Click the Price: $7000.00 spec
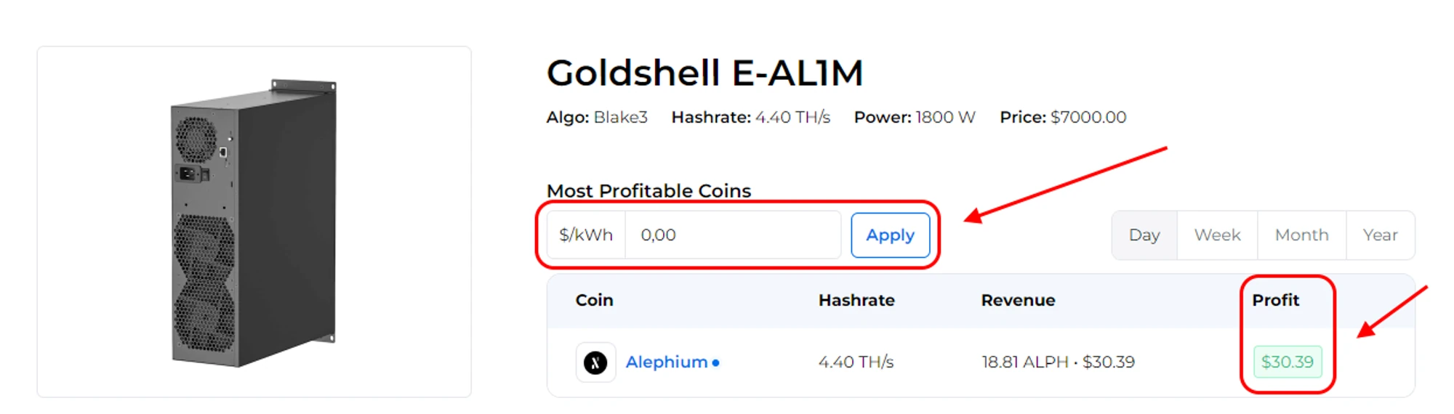The width and height of the screenshot is (1454, 414). (x=1063, y=118)
